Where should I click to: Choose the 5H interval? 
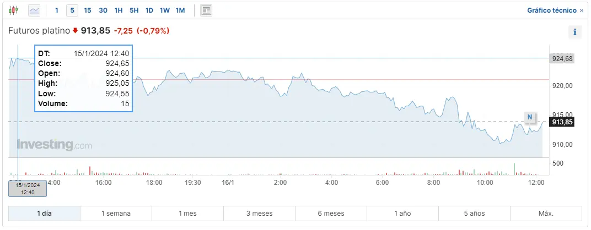coord(134,10)
